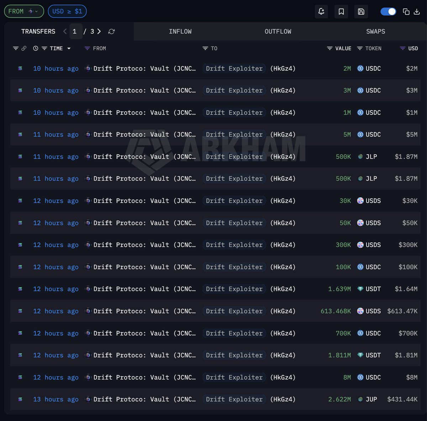Toggle the blue switch at top right
This screenshot has height=421, width=427.
click(388, 12)
